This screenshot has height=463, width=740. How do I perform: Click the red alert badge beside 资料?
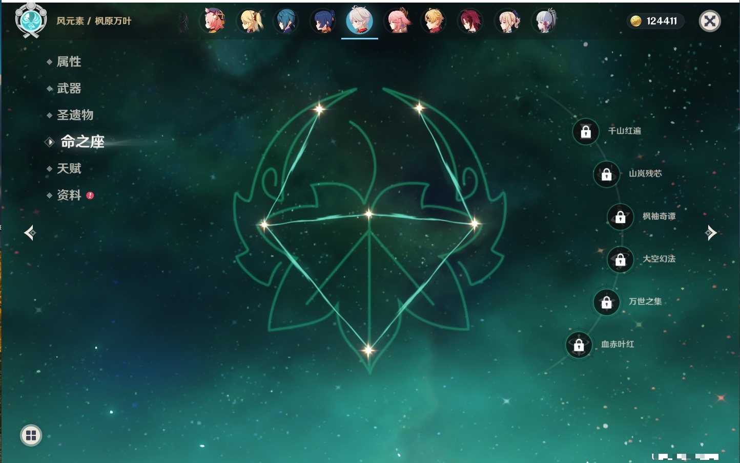point(90,195)
